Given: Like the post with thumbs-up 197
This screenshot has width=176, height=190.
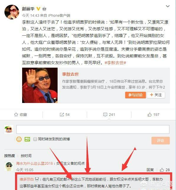Looking at the screenshot, I should point(149,114).
